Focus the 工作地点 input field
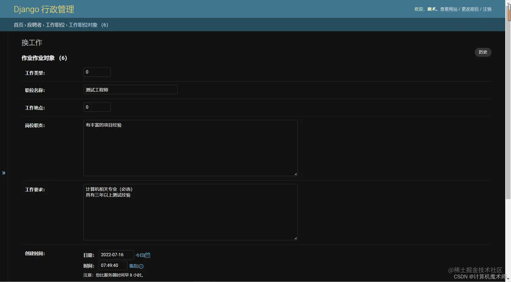This screenshot has height=282, width=511. coord(97,107)
